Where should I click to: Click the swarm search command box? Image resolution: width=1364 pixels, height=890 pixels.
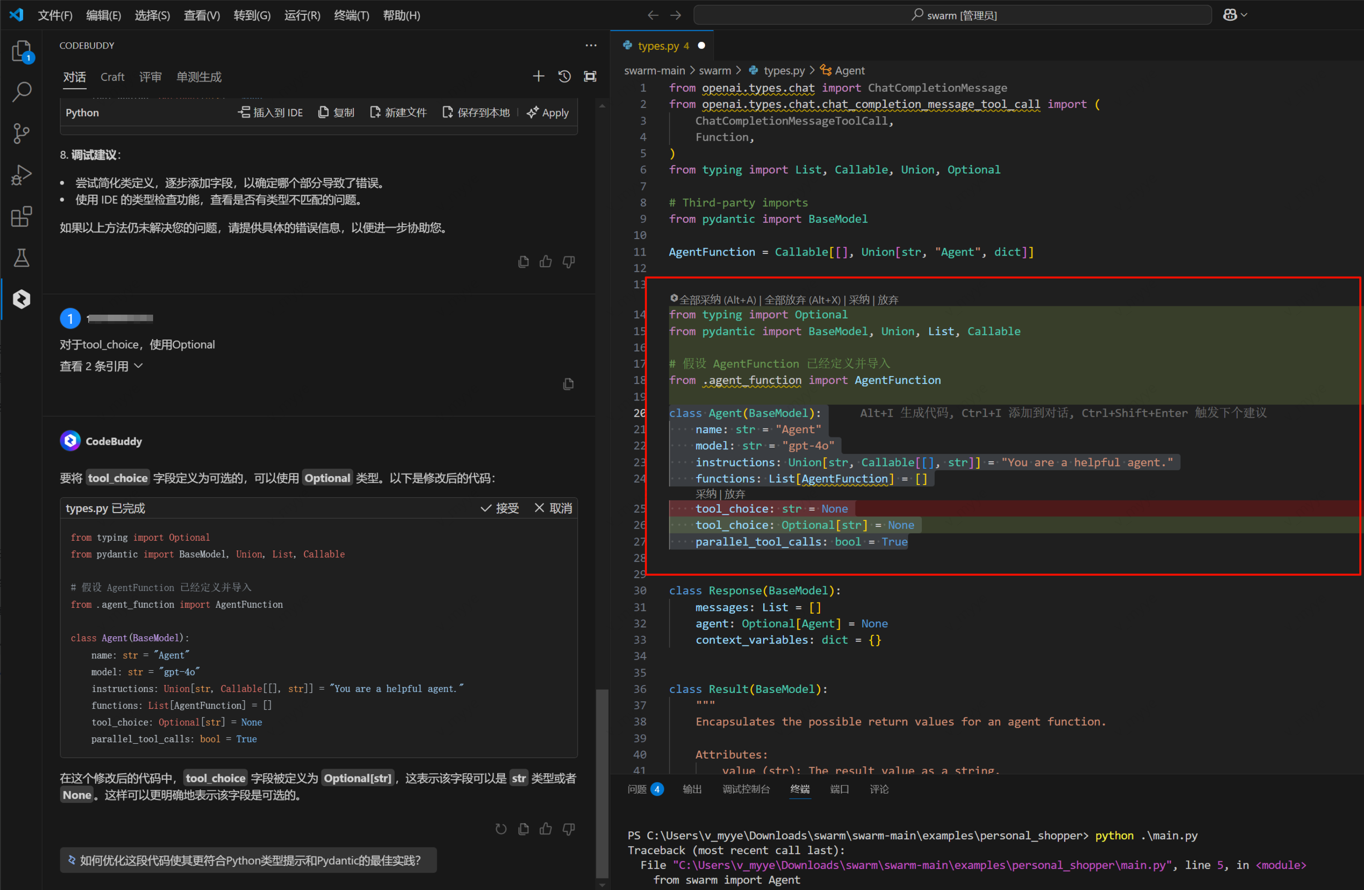(x=952, y=16)
